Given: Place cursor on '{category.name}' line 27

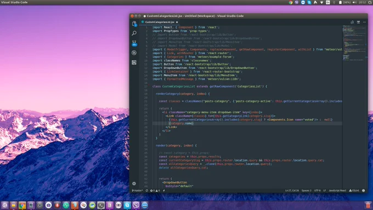Looking at the screenshot, I should pos(181,123).
